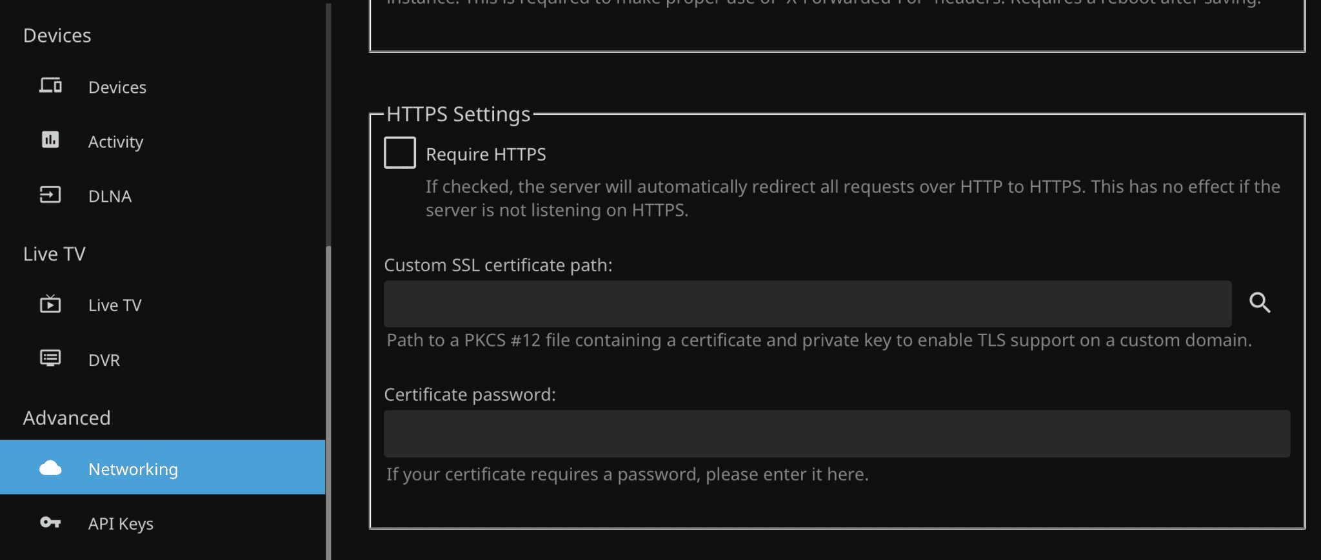
Task: Click the DLNA input icon
Action: click(50, 195)
